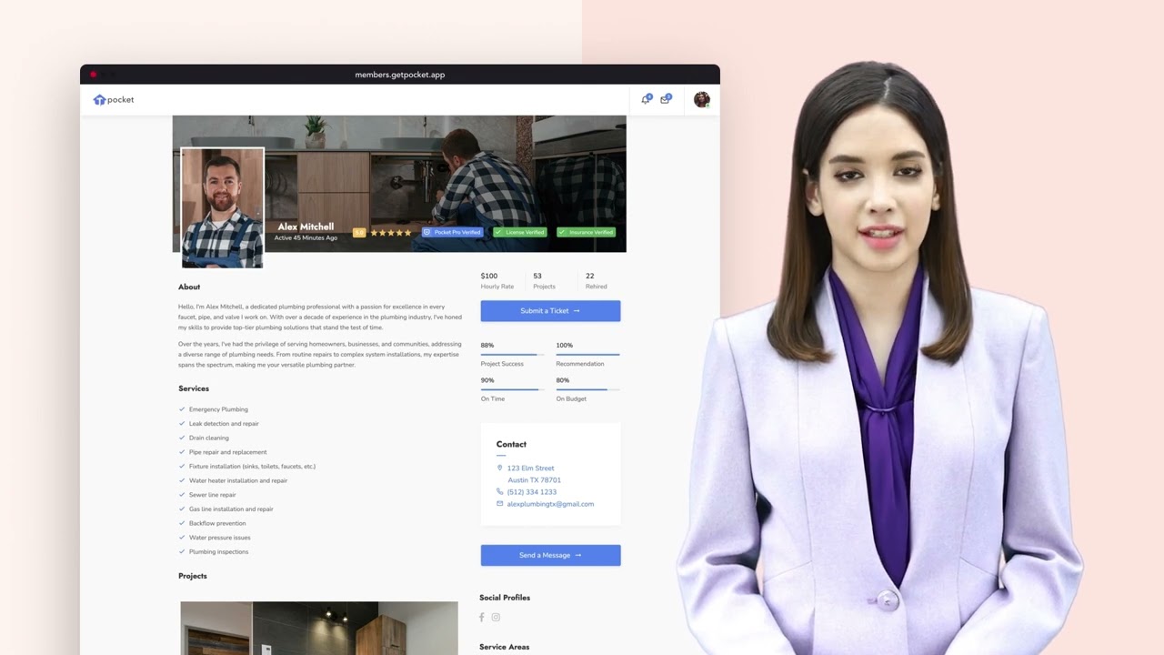The image size is (1164, 655).
Task: Click the Active 45 Minutes Ago status
Action: pos(306,237)
